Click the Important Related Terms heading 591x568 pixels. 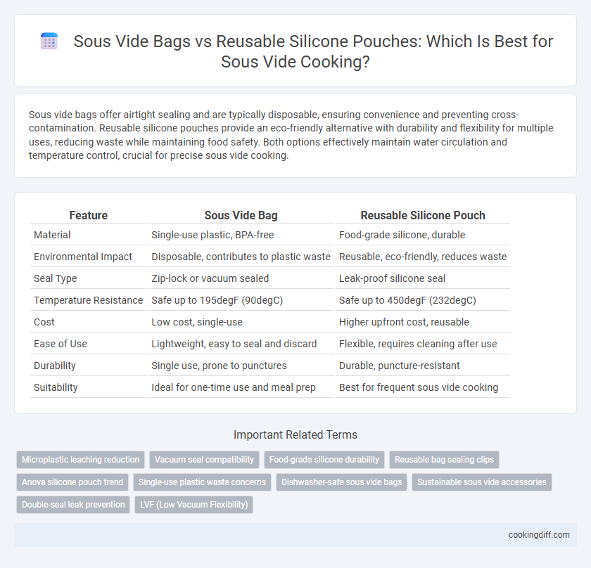pyautogui.click(x=295, y=434)
